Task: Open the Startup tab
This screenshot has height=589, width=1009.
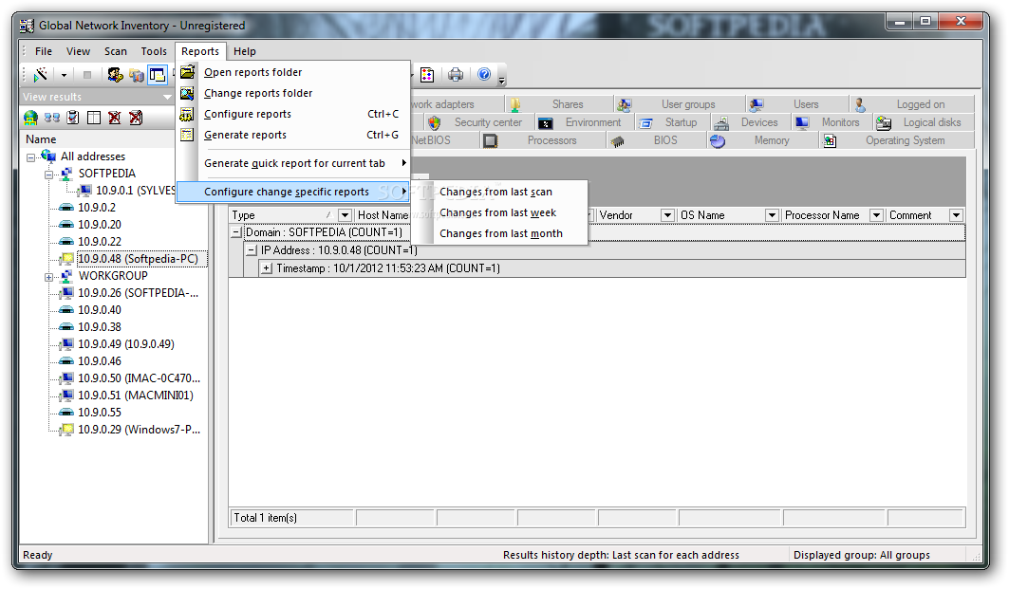Action: click(x=672, y=122)
